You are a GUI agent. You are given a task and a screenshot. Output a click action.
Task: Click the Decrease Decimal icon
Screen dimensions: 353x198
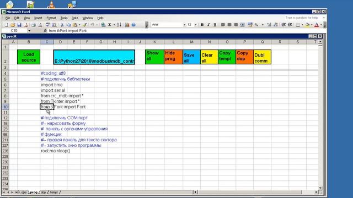click(x=276, y=25)
